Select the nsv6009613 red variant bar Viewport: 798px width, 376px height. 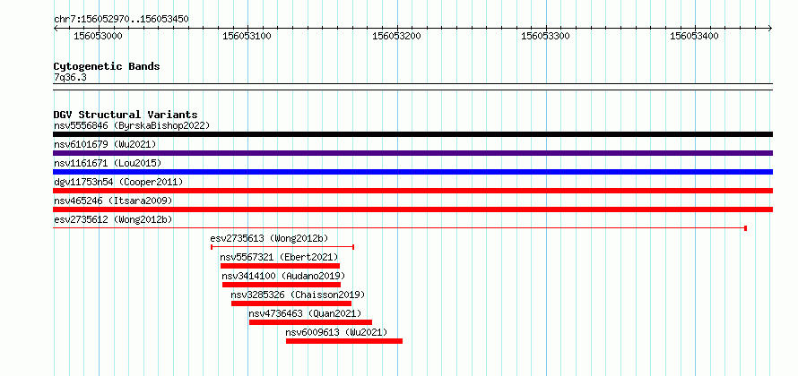click(344, 341)
